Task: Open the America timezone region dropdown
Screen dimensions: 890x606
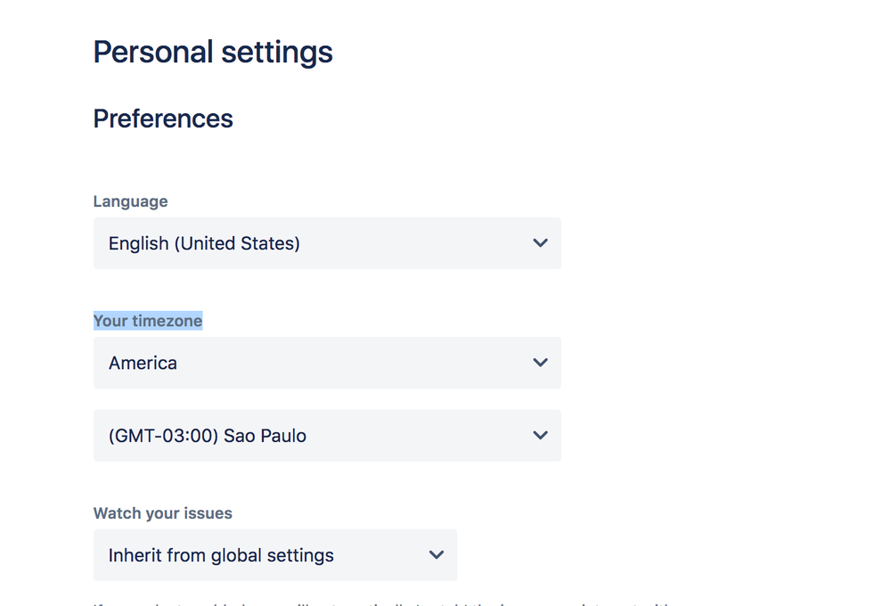Action: click(326, 363)
